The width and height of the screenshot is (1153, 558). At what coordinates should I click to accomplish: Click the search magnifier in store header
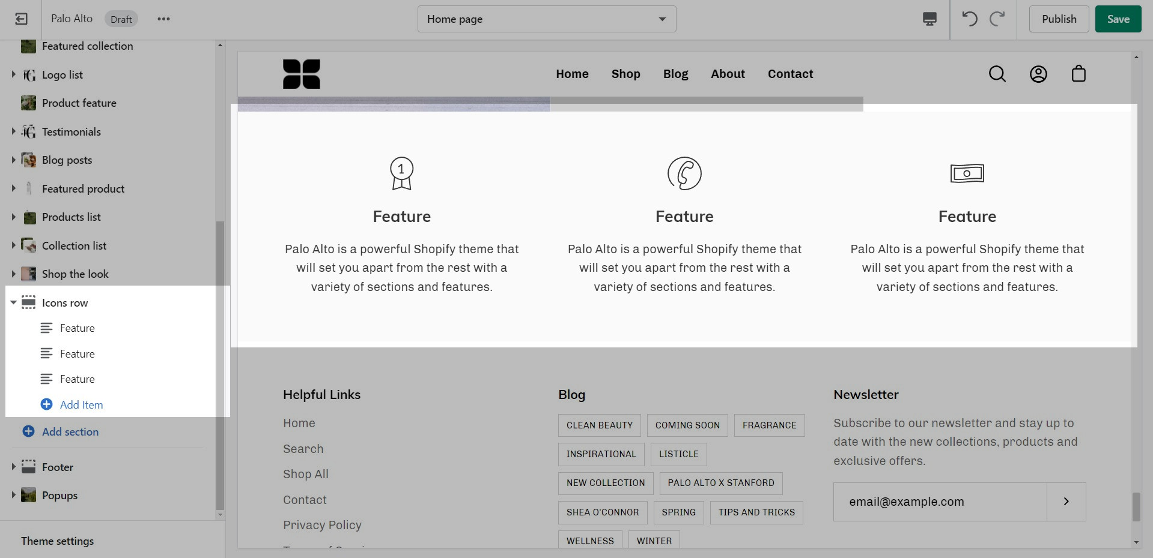tap(997, 74)
